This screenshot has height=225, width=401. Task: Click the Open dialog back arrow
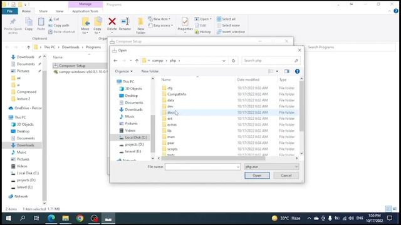[115, 61]
